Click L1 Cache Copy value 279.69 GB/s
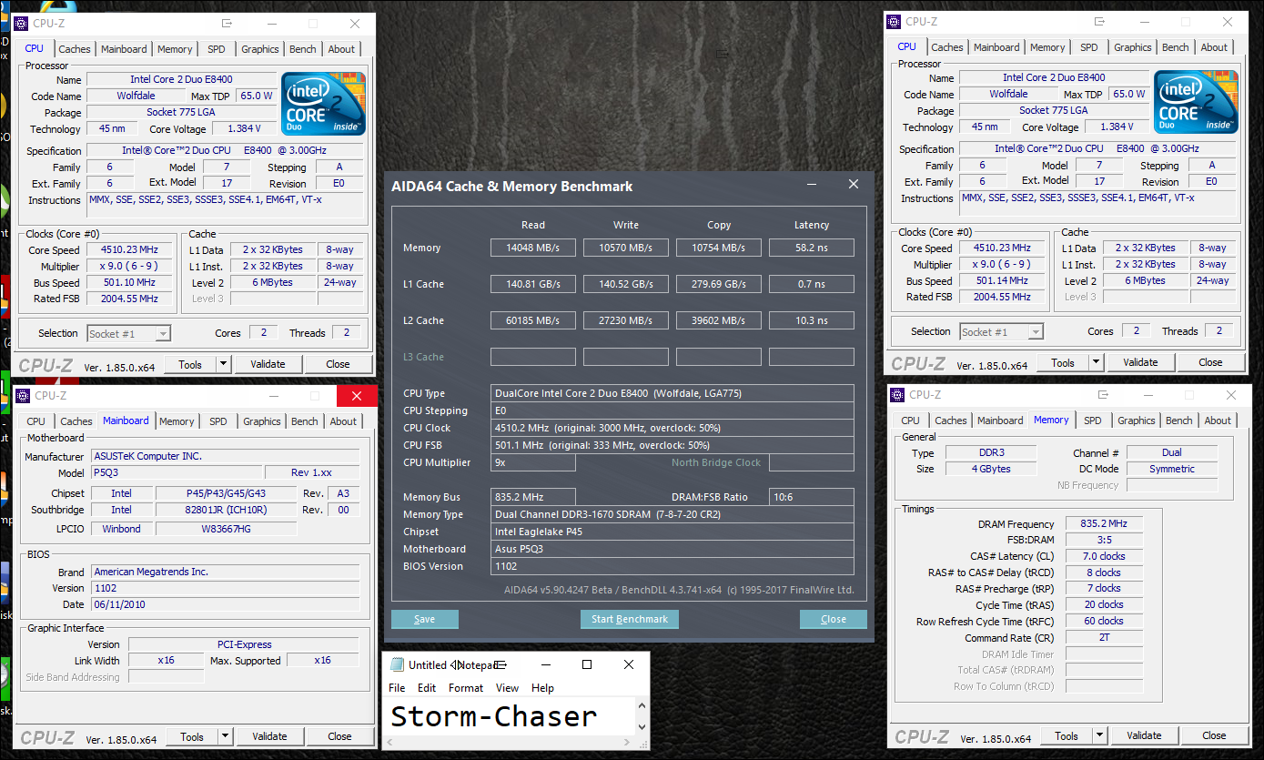Screen dimensions: 1264x760 [719, 284]
